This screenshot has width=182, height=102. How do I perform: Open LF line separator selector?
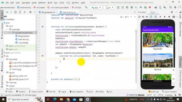155,95
